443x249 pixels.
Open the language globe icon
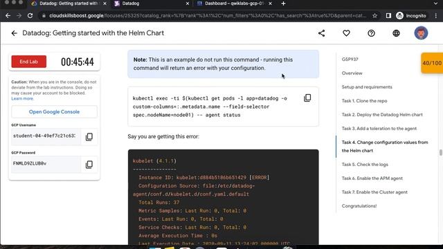click(x=396, y=33)
